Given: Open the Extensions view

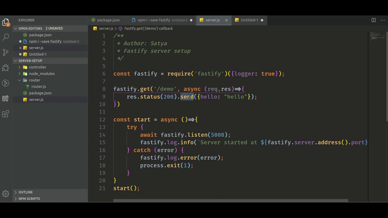Looking at the screenshot, I should 6,114.
